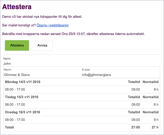Select the 'Måndag 14/3 v11 2016' row header
Screen dimensions: 164x135
coord(23,82)
